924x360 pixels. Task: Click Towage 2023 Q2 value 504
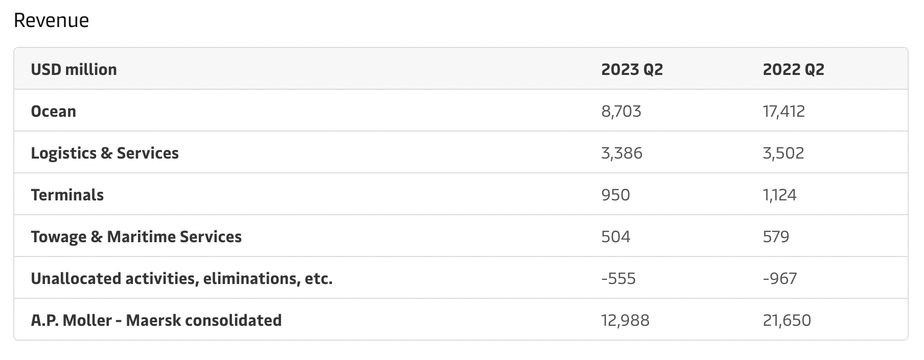click(615, 237)
